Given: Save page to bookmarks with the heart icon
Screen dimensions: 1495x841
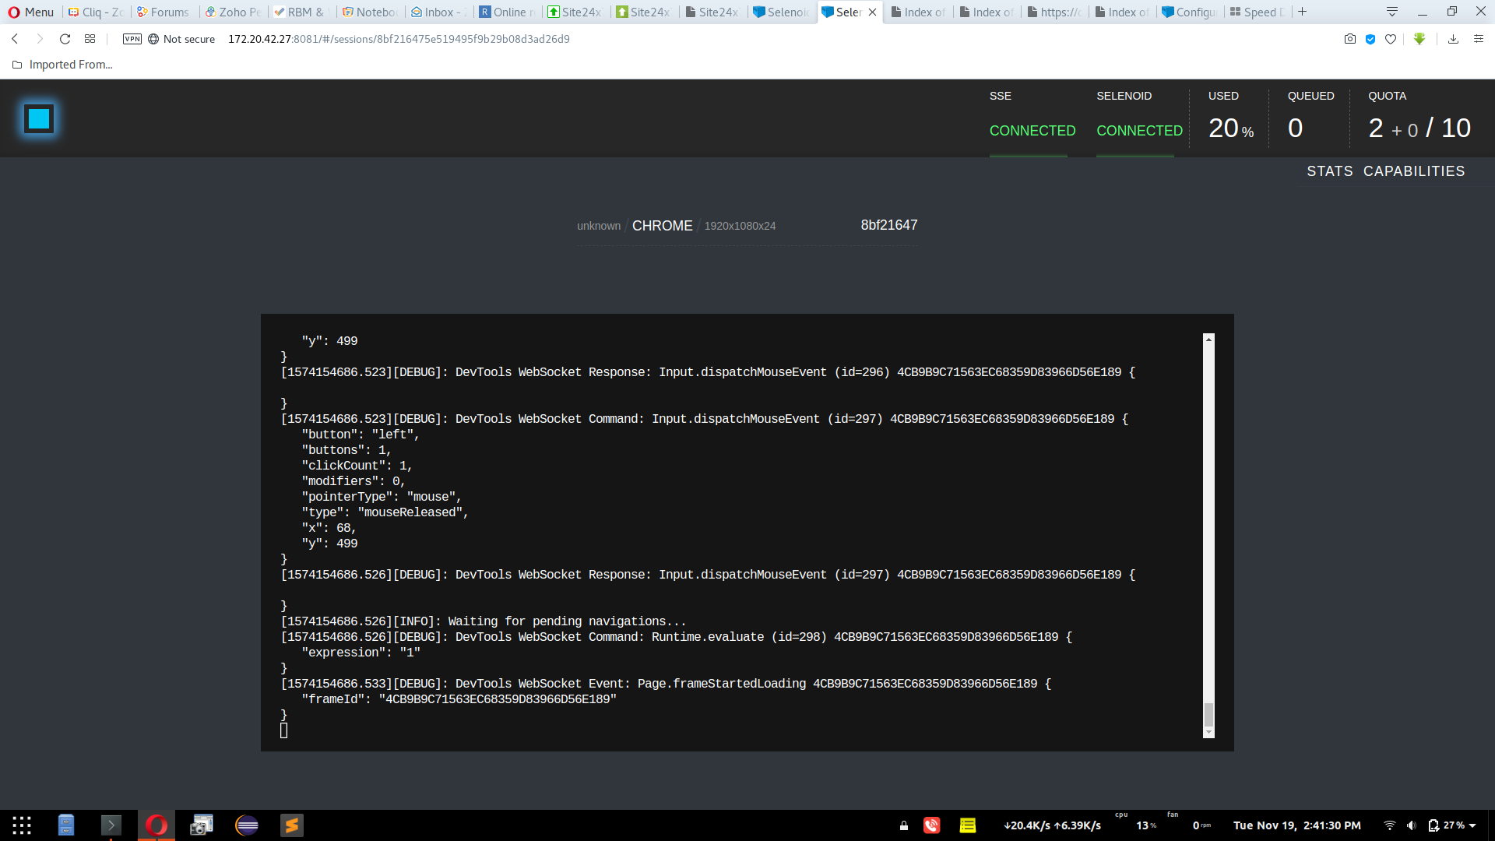Looking at the screenshot, I should click(1391, 39).
